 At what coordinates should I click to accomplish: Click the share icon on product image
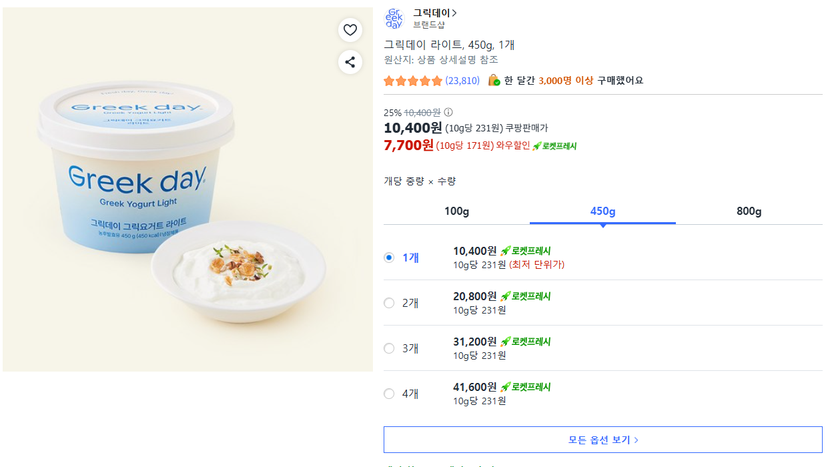tap(350, 62)
